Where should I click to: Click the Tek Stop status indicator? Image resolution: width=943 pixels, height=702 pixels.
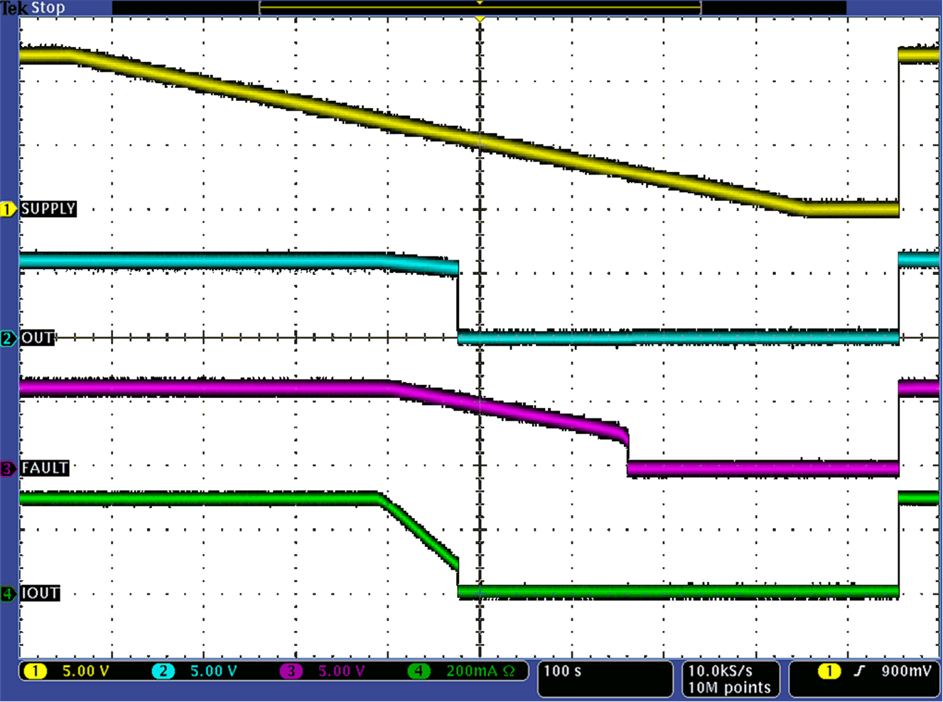click(32, 8)
